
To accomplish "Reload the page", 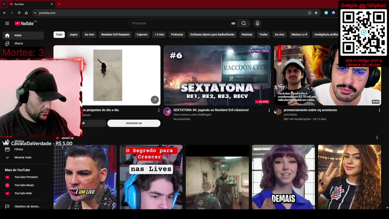I will click(x=19, y=13).
